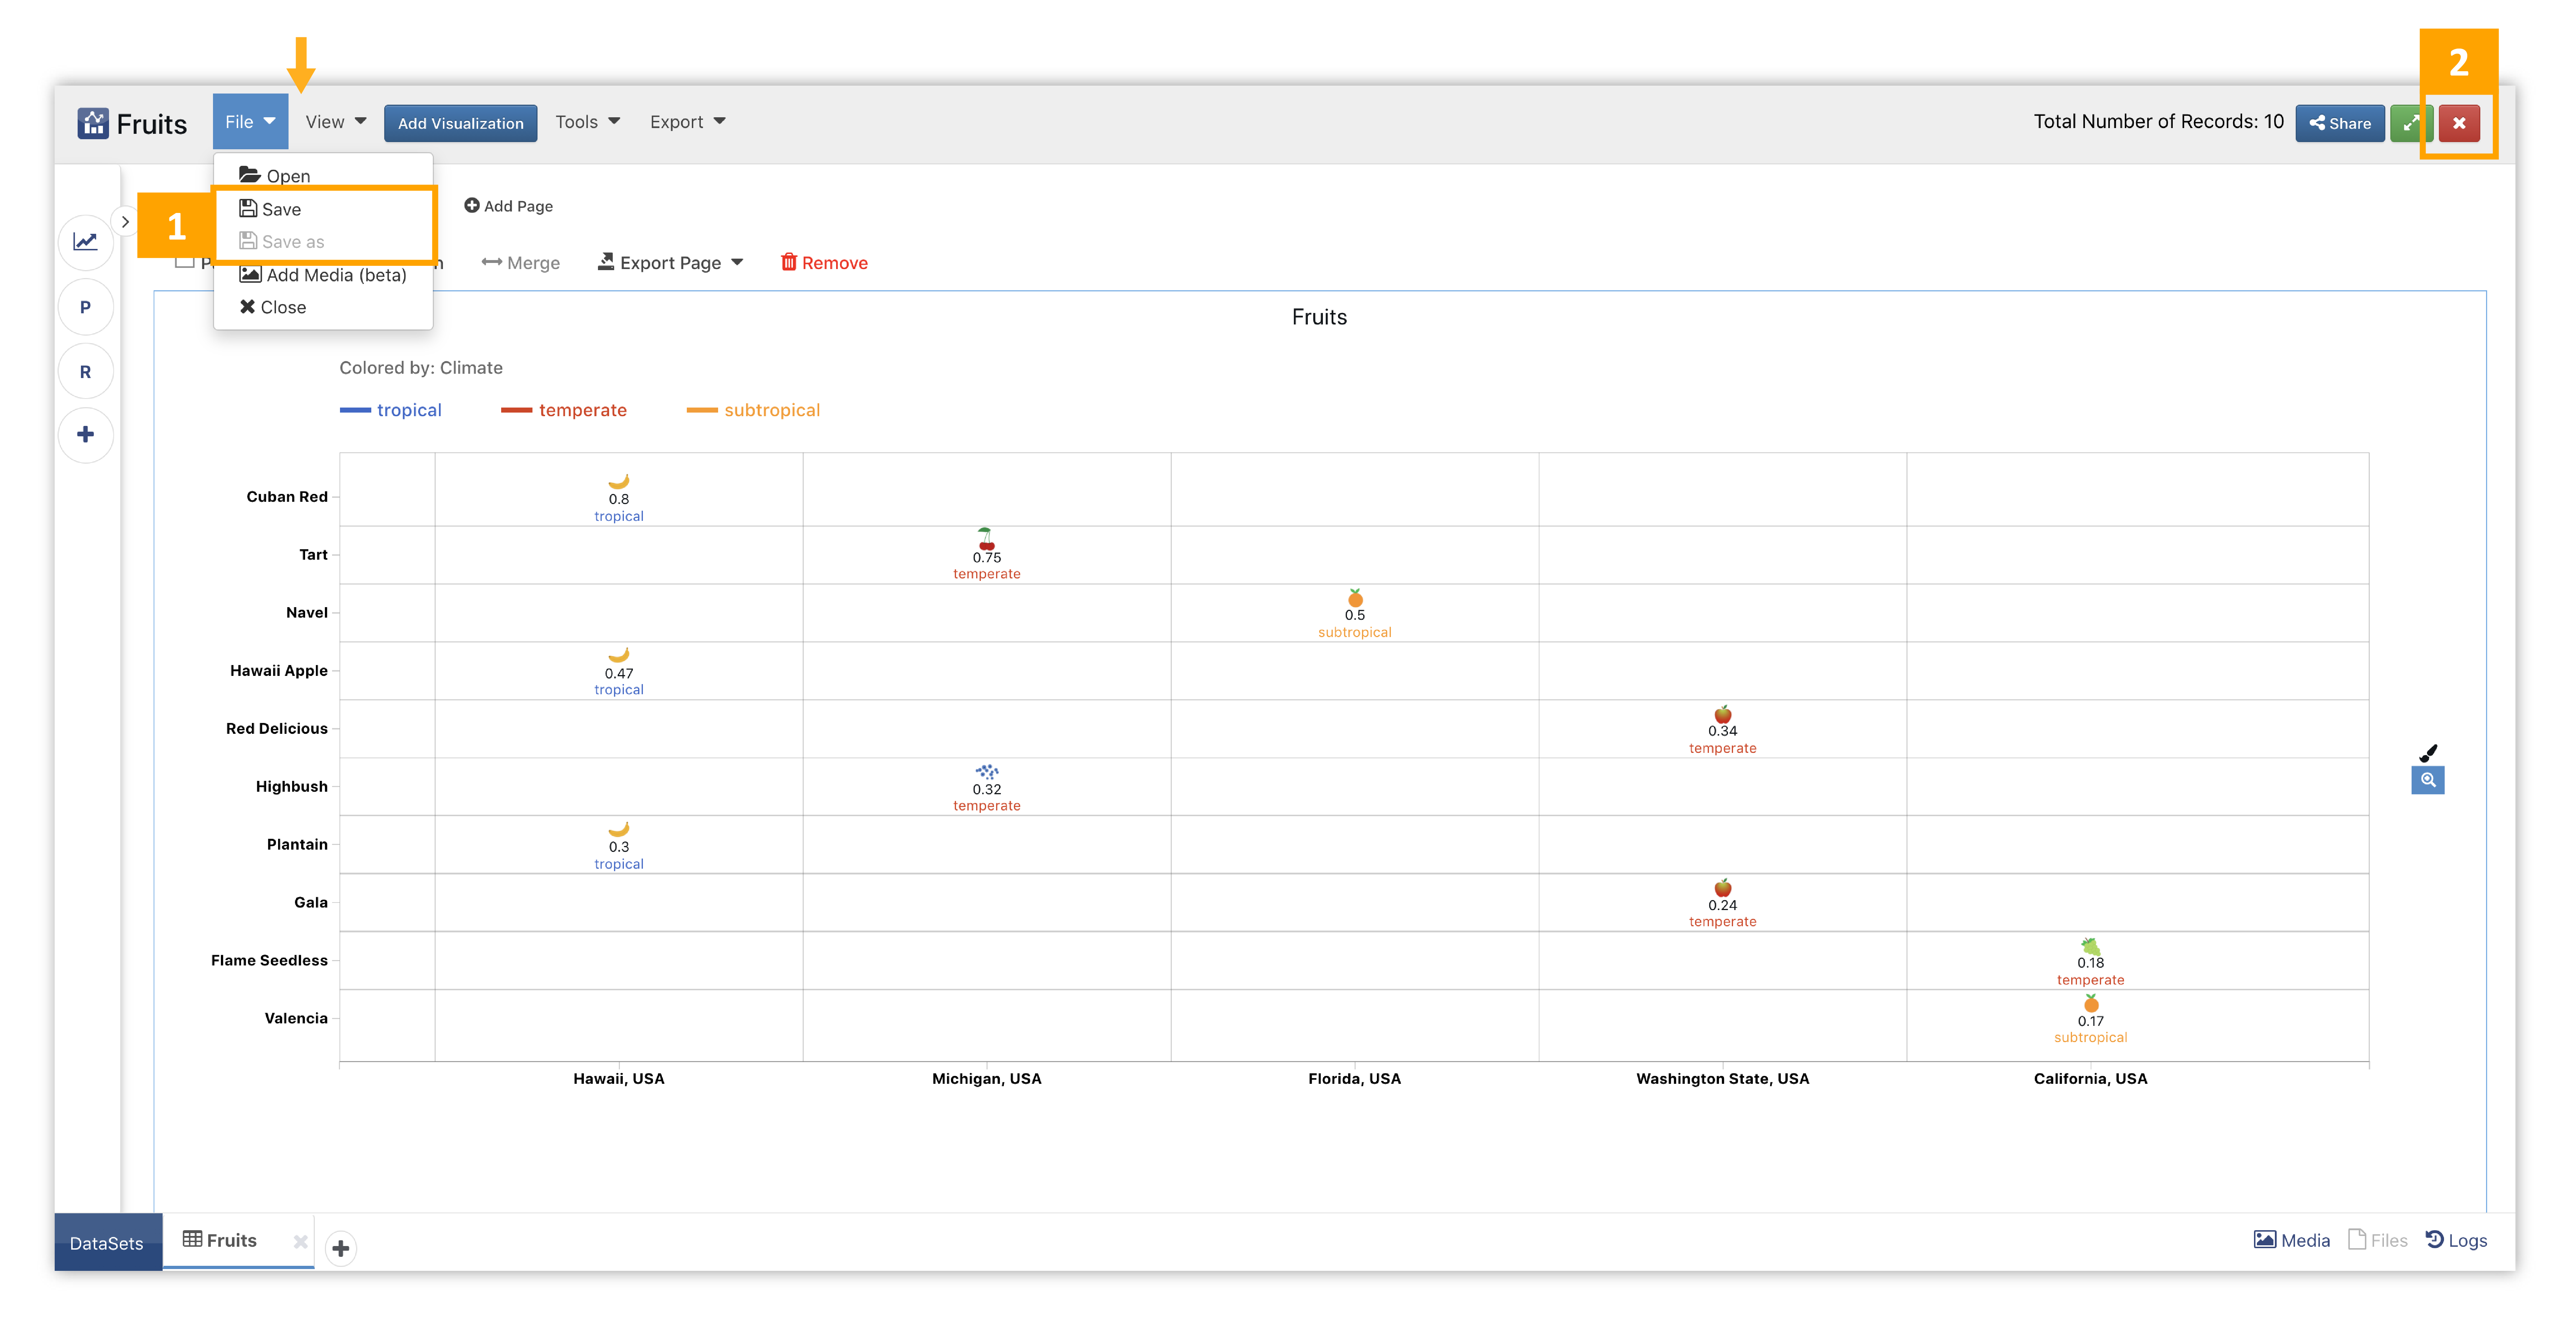Expand the left sidebar chevron
The height and width of the screenshot is (1323, 2576).
125,222
